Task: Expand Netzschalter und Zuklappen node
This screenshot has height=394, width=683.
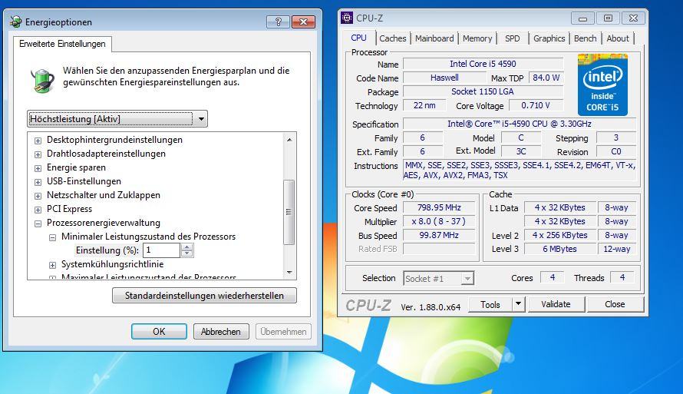Action: pos(38,196)
